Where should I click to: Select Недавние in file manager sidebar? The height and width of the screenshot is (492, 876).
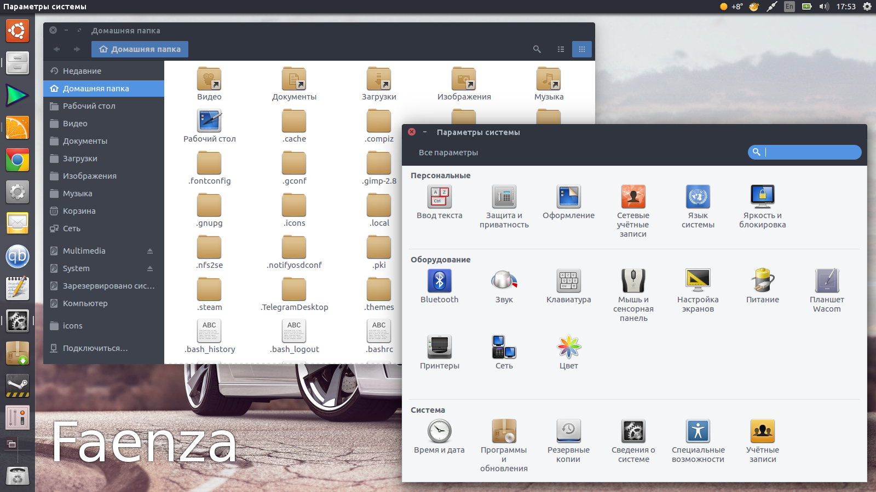(103, 71)
